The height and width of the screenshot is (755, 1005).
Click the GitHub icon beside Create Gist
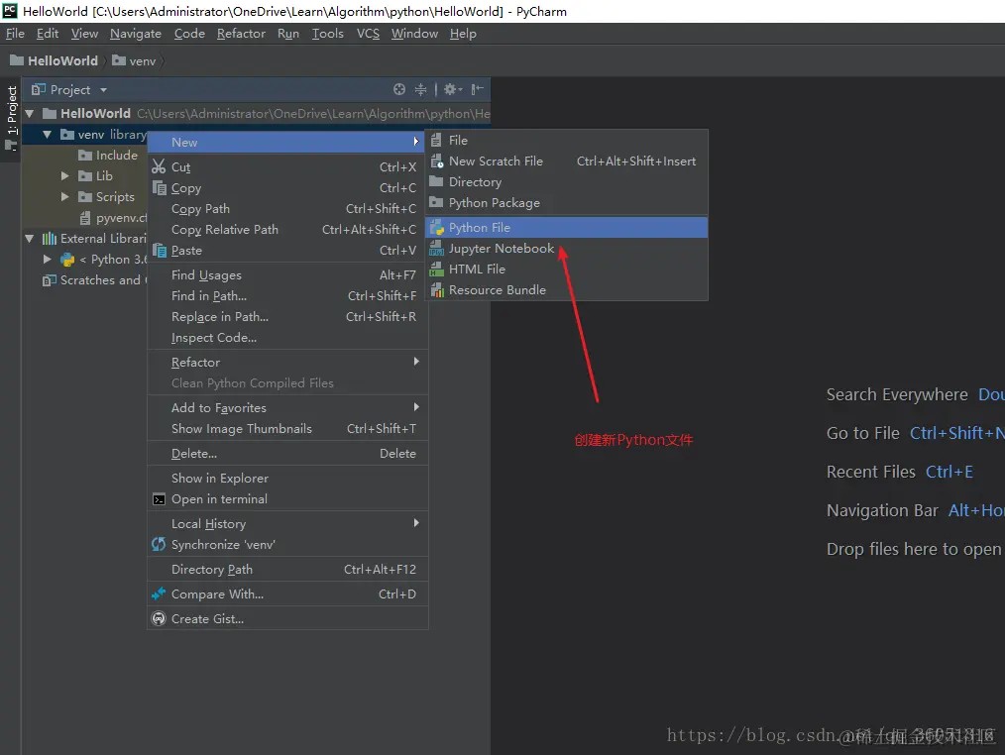point(159,618)
